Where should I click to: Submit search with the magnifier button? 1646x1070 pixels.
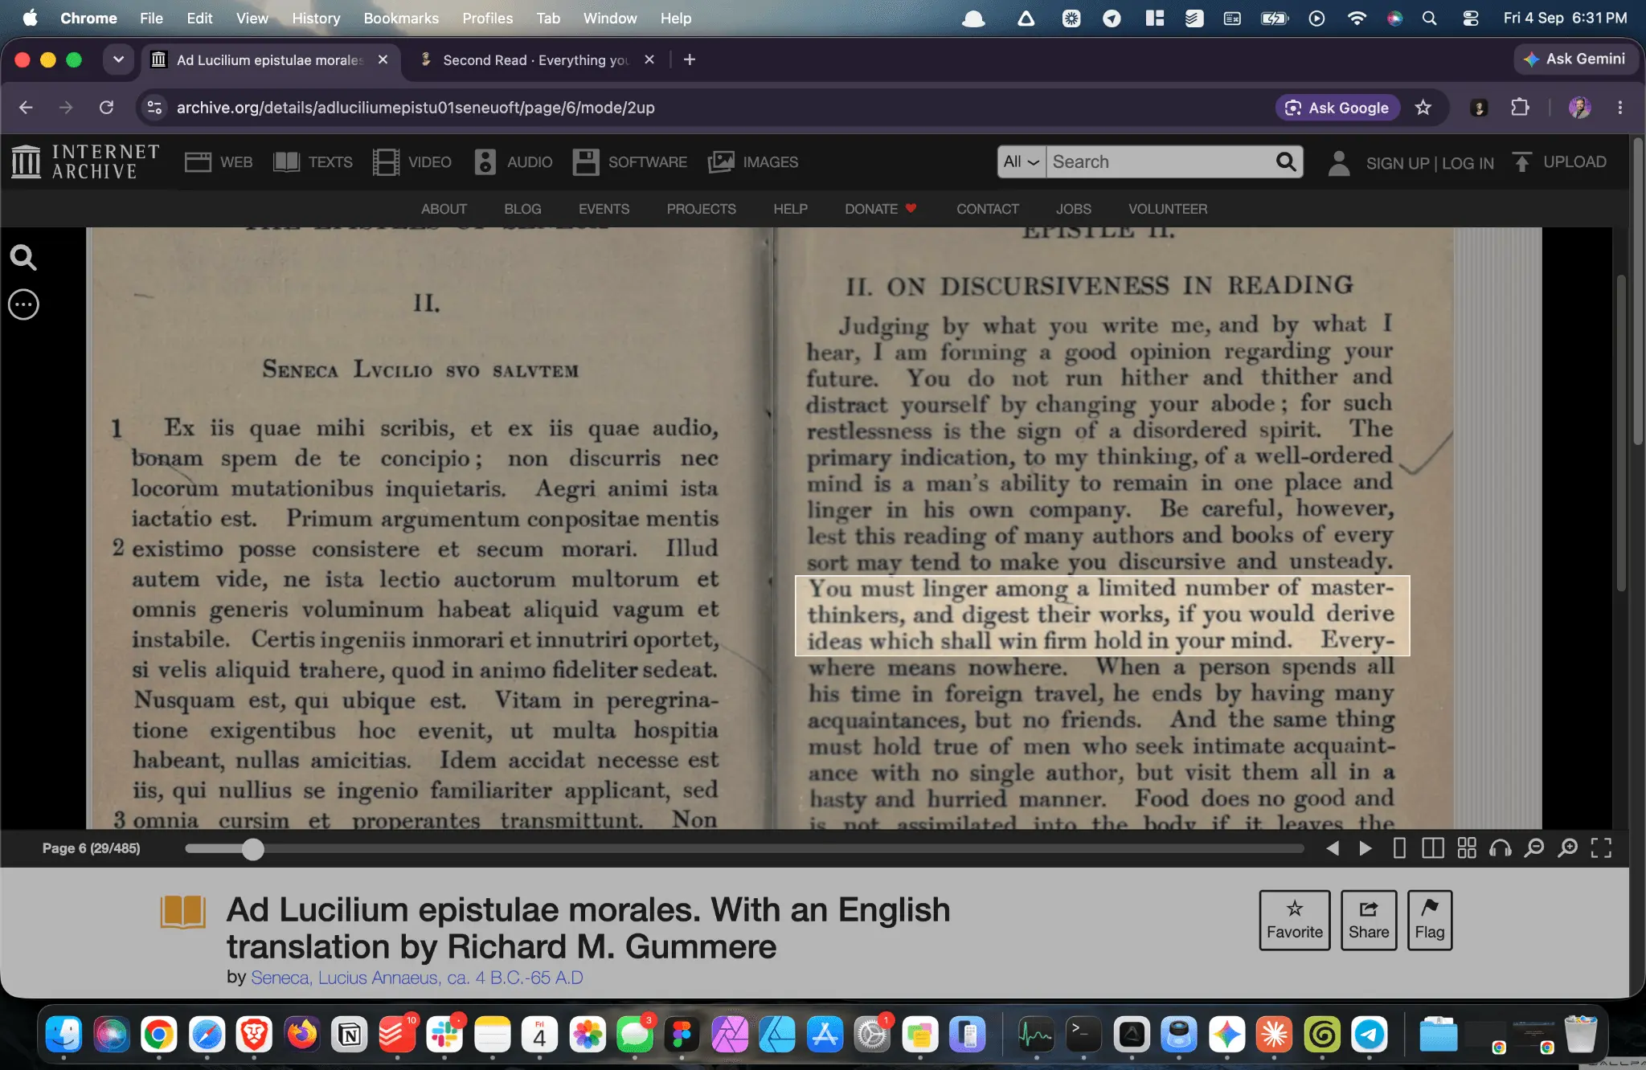tap(1286, 162)
